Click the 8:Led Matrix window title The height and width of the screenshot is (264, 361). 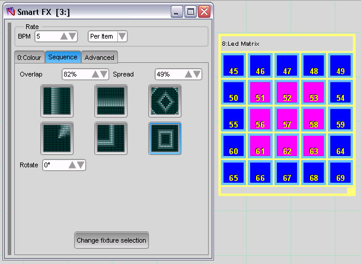(x=241, y=44)
